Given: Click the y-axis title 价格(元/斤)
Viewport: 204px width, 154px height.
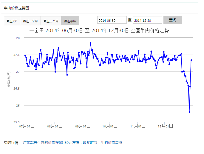Looking at the screenshot, I should (9, 80).
